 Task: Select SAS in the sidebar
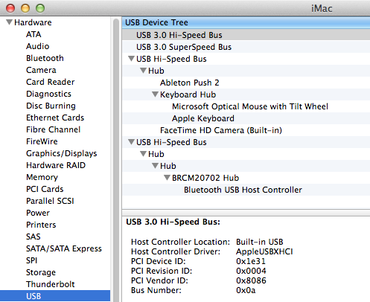[34, 237]
